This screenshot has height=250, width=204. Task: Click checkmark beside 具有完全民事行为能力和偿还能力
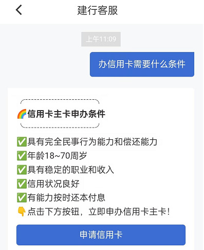coord(22,141)
